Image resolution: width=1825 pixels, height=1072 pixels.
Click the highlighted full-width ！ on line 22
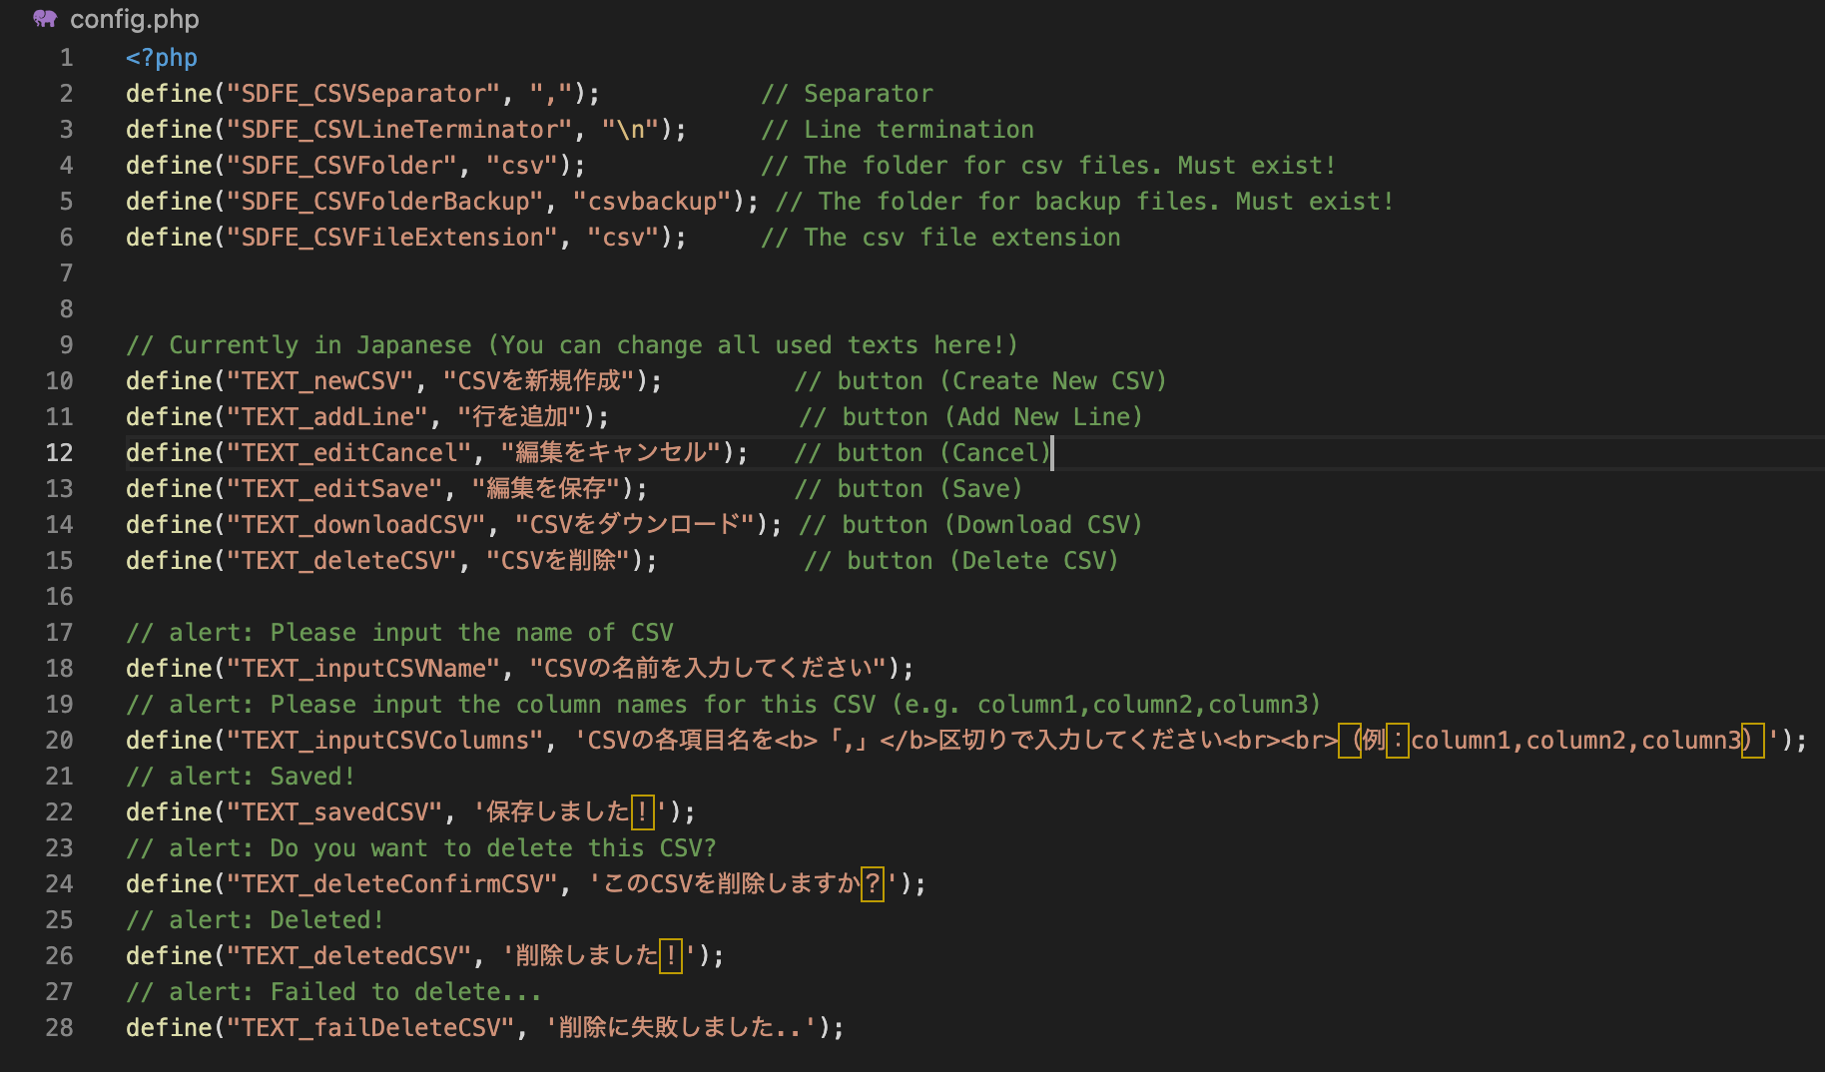tap(642, 812)
